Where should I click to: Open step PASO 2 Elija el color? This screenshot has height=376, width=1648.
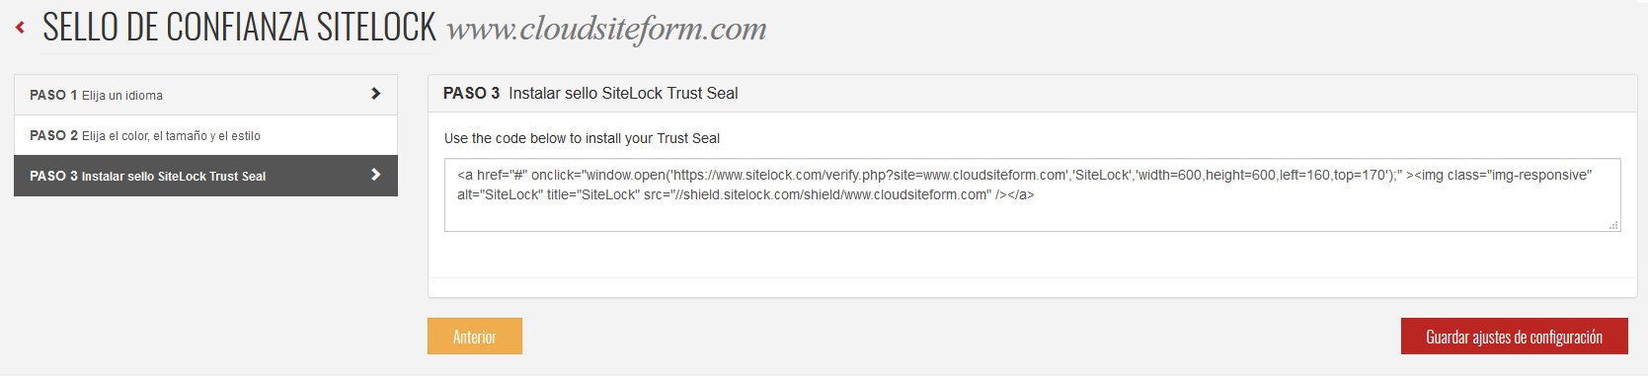point(205,135)
